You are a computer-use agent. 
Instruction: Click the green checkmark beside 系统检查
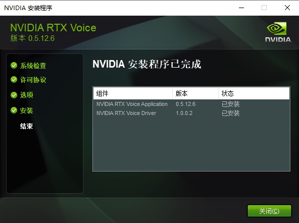coord(14,65)
